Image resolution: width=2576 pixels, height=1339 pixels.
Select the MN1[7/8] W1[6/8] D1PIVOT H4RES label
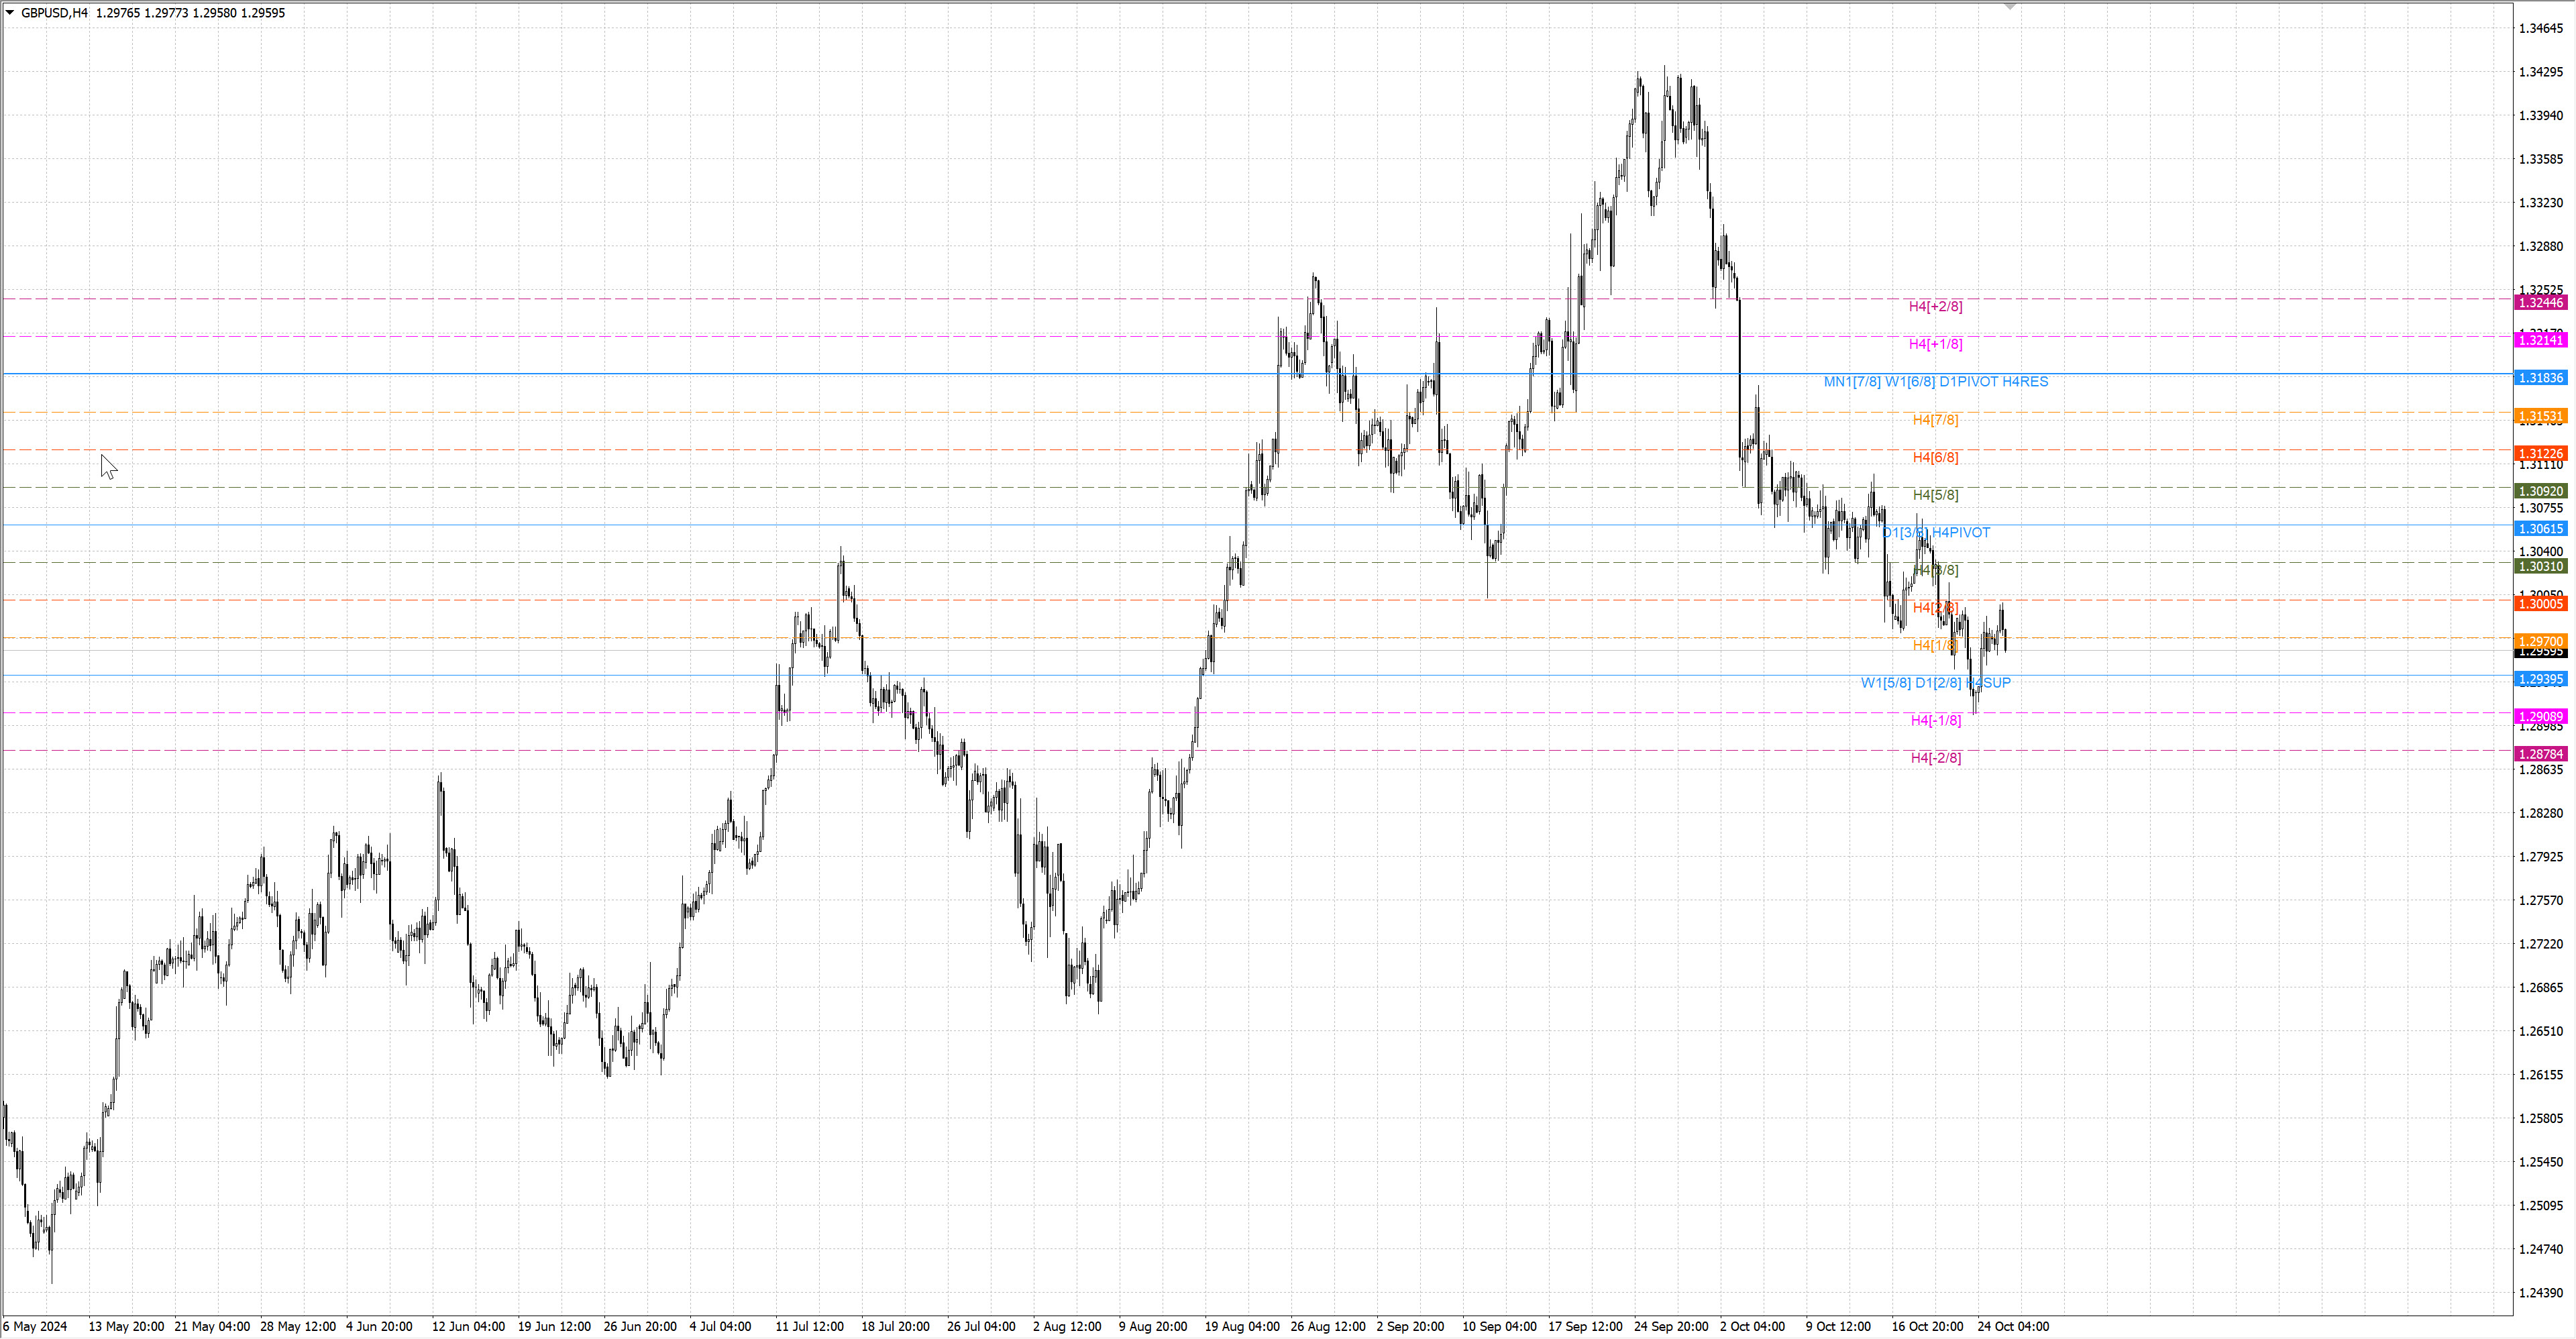pyautogui.click(x=1935, y=382)
